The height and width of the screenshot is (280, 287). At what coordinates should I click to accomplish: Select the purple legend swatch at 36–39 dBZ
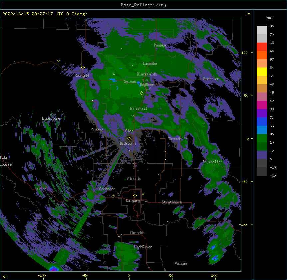(262, 113)
